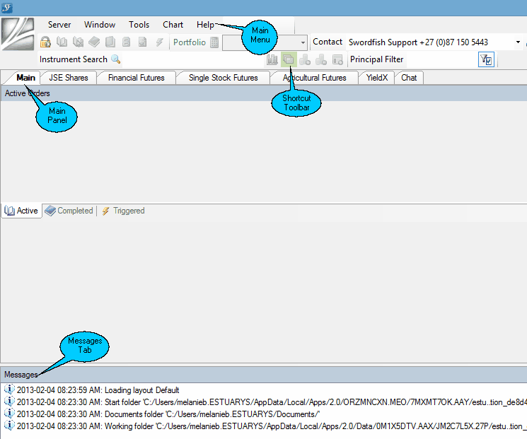Click the highlighted green windows icon

(289, 60)
